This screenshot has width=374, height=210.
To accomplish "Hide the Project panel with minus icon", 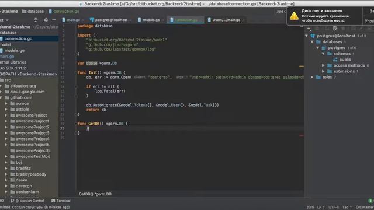I will 54,20.
